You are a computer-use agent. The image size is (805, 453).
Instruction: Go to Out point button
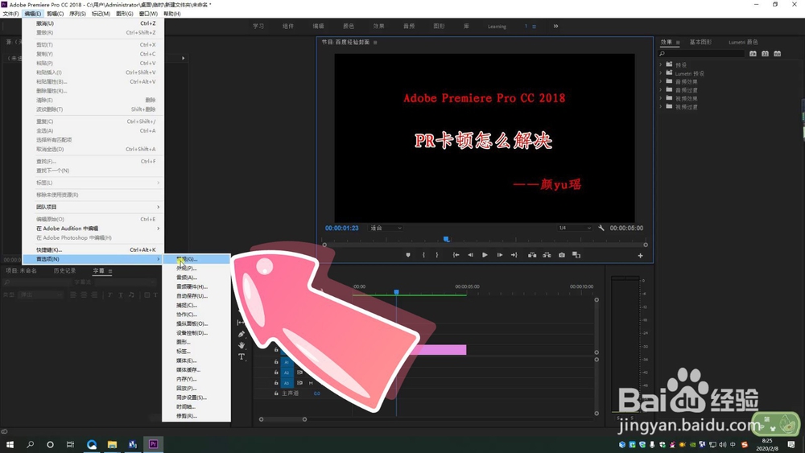(514, 255)
